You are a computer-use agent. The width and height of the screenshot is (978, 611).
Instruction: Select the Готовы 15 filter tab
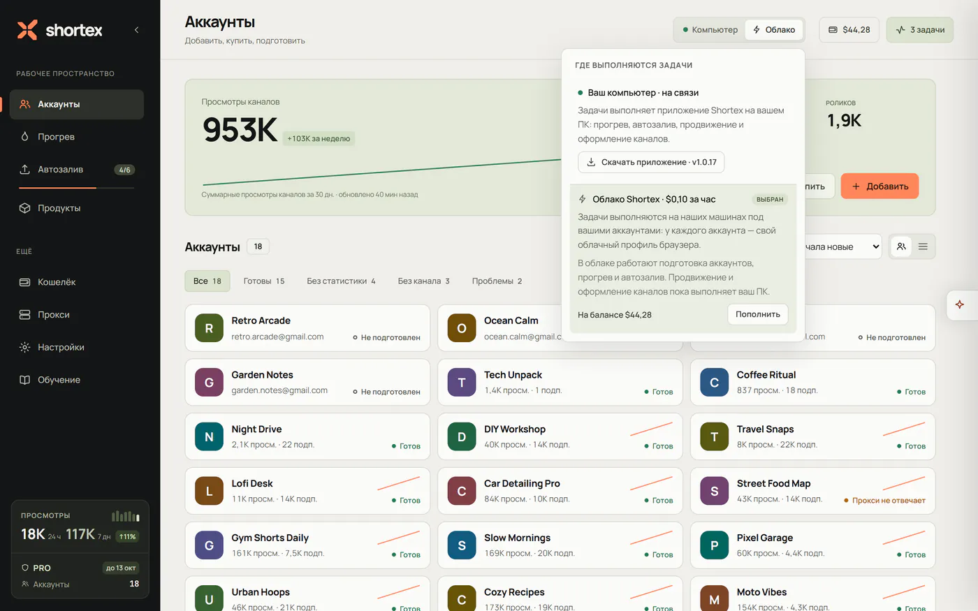point(264,281)
